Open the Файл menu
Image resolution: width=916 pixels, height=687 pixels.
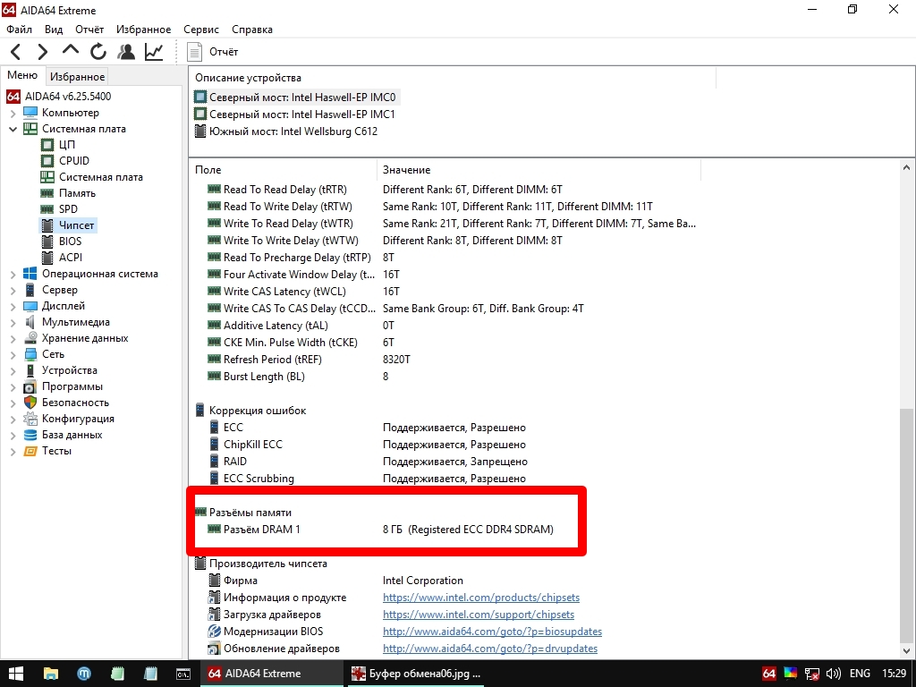pos(20,30)
